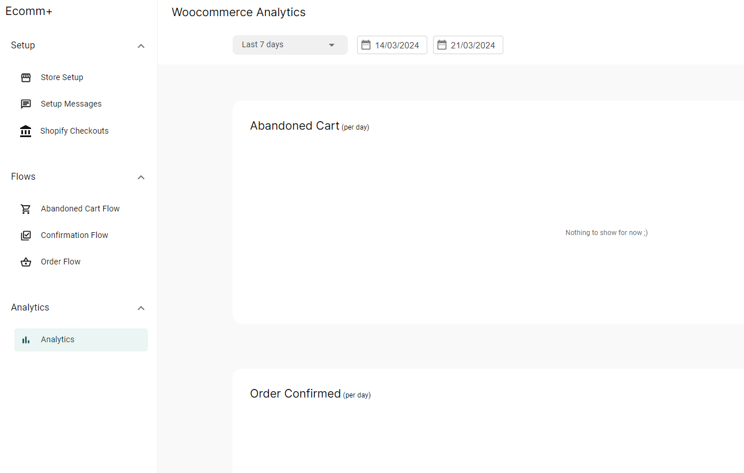Viewport: 744px width, 473px height.
Task: Go to Abandoned Cart Flow
Action: [81, 209]
